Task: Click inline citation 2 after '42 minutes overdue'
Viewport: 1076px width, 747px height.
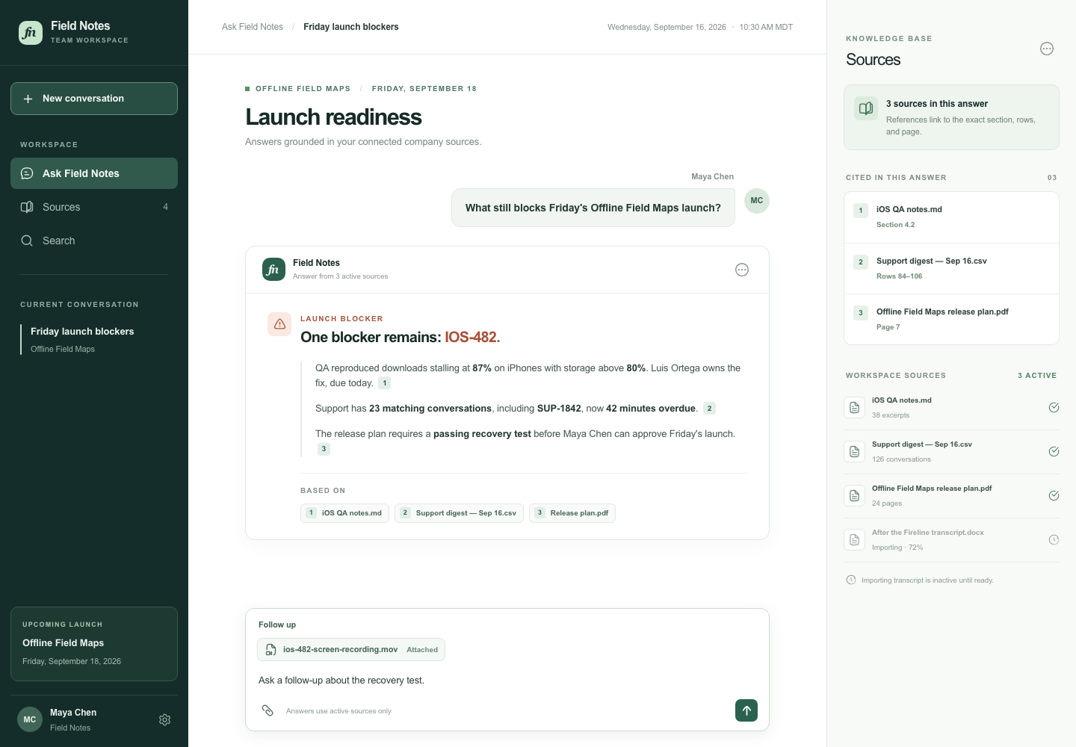Action: [x=710, y=409]
